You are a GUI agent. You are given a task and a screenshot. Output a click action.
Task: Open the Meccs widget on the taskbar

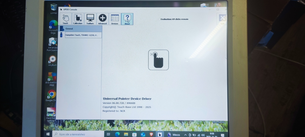174,135
